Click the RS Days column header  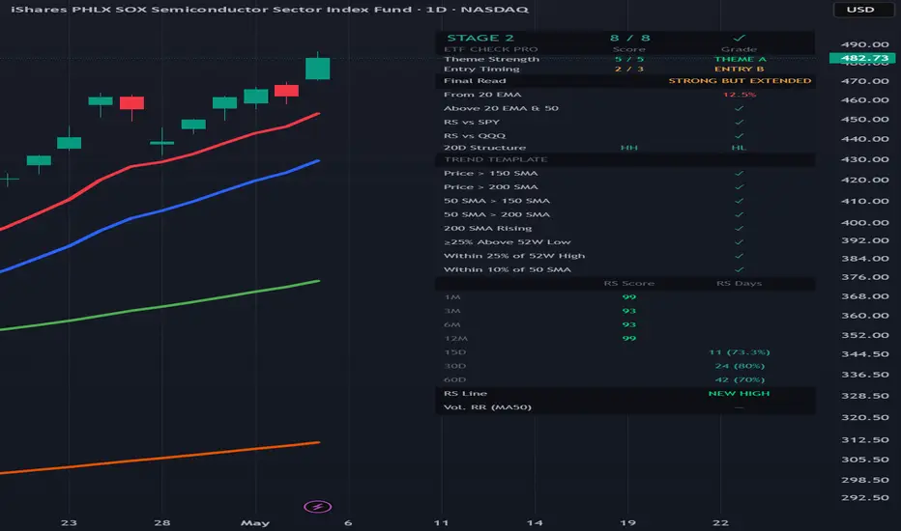pyautogui.click(x=739, y=284)
